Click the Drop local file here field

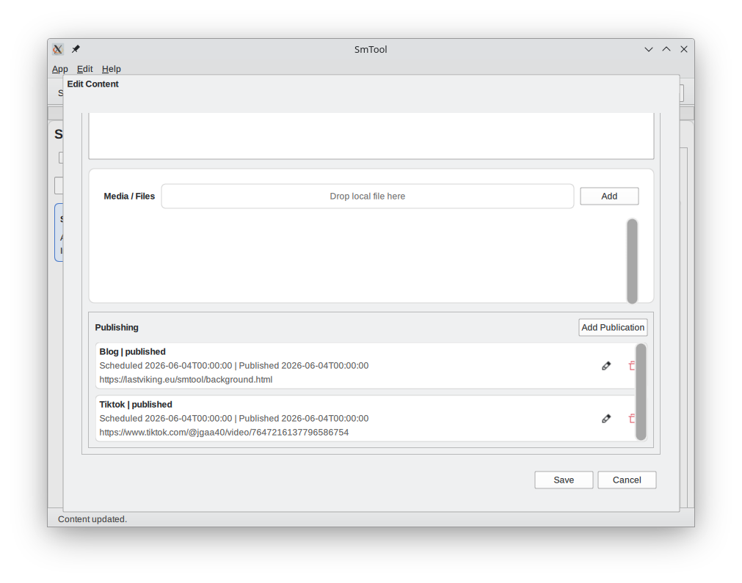point(367,197)
